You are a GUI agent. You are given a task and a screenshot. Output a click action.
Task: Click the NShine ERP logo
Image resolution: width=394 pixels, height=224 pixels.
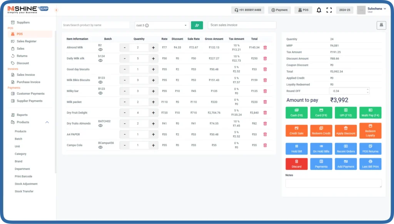[27, 8]
